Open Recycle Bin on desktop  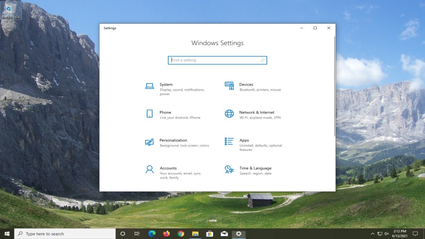(x=11, y=10)
